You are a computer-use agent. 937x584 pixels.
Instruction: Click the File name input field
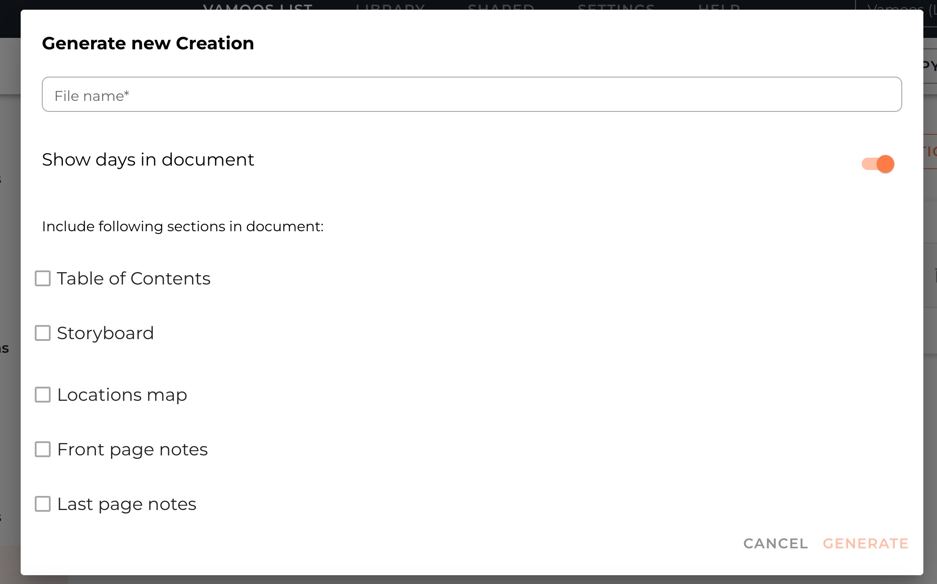tap(471, 95)
